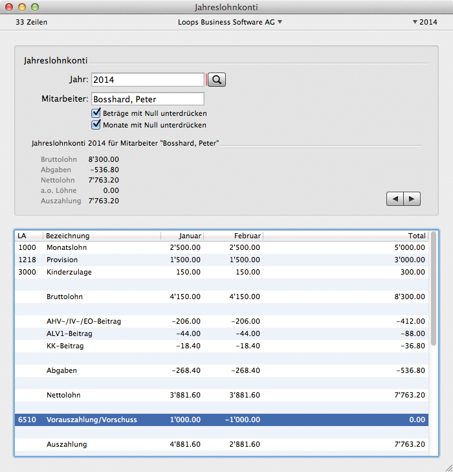
Task: Click the Total column header
Action: [346, 236]
